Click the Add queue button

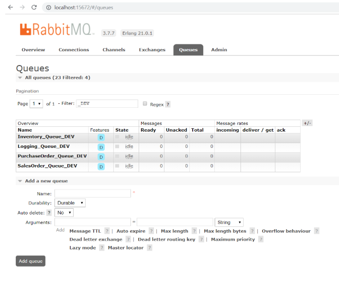tap(31, 261)
